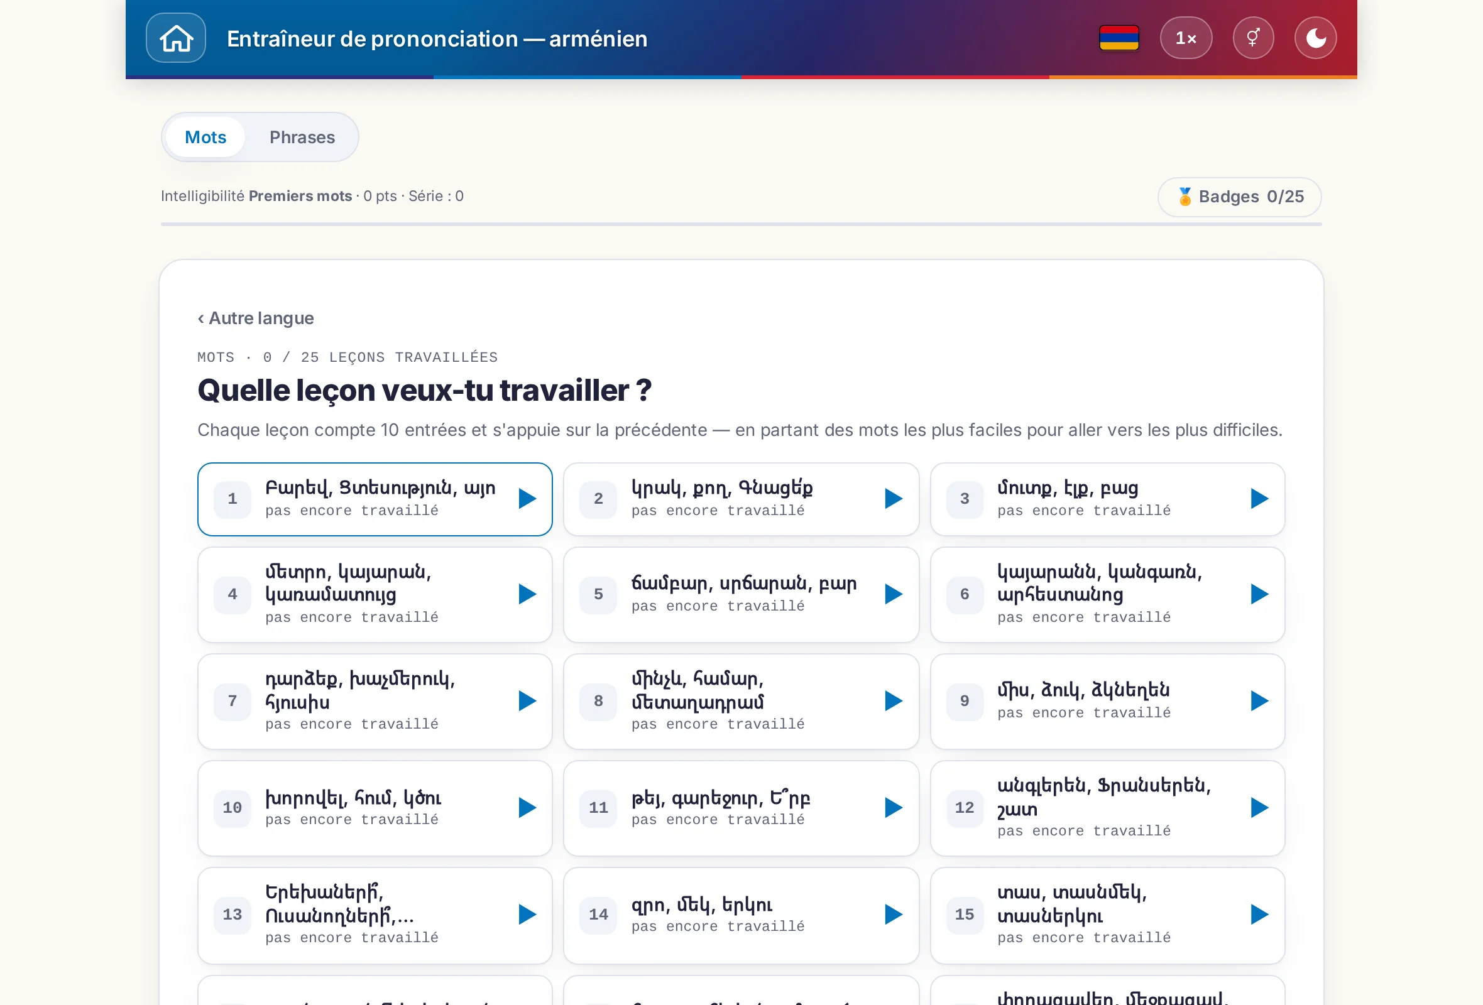Play lesson 14 arrow icon
The width and height of the screenshot is (1483, 1005).
894,915
